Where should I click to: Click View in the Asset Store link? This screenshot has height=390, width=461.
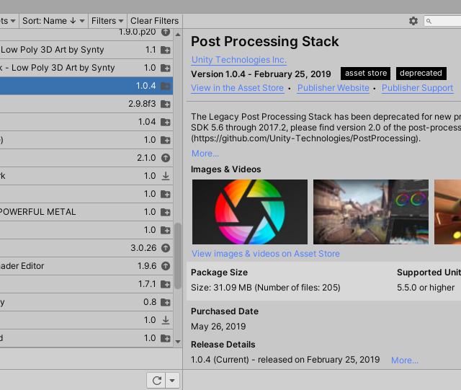[238, 88]
